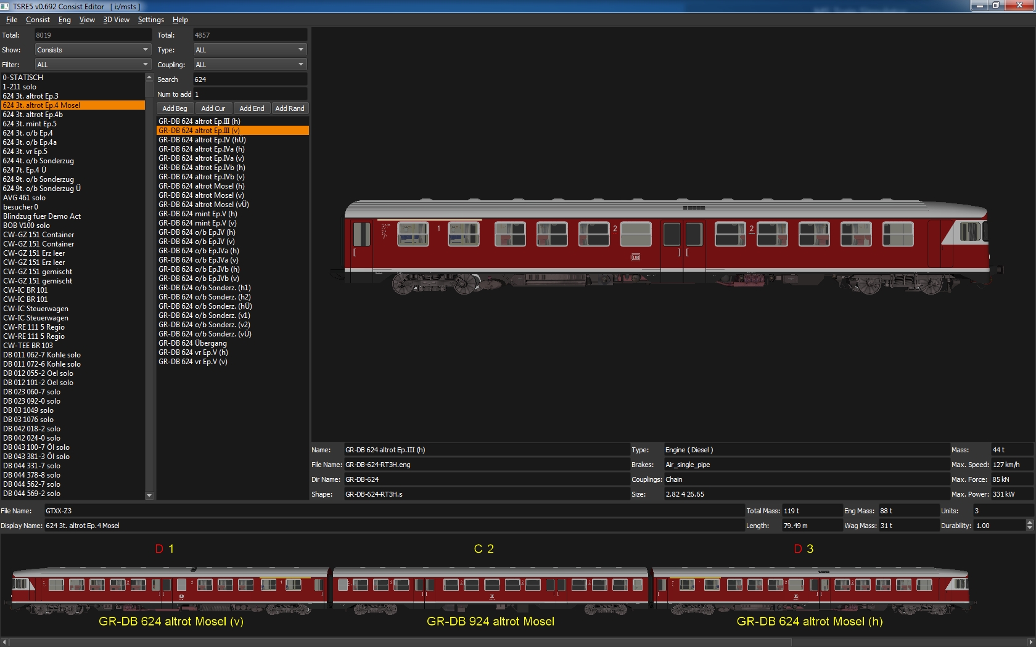Open the 3D View menu
This screenshot has width=1036, height=647.
(x=116, y=20)
